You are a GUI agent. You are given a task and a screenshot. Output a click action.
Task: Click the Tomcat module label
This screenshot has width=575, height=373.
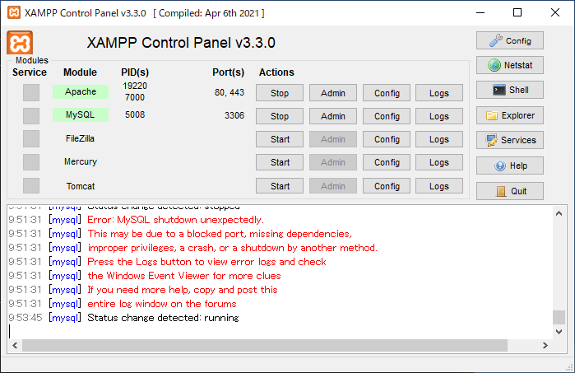click(x=81, y=186)
